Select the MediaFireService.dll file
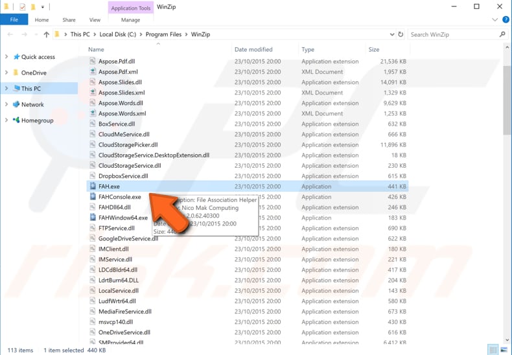 (x=125, y=312)
